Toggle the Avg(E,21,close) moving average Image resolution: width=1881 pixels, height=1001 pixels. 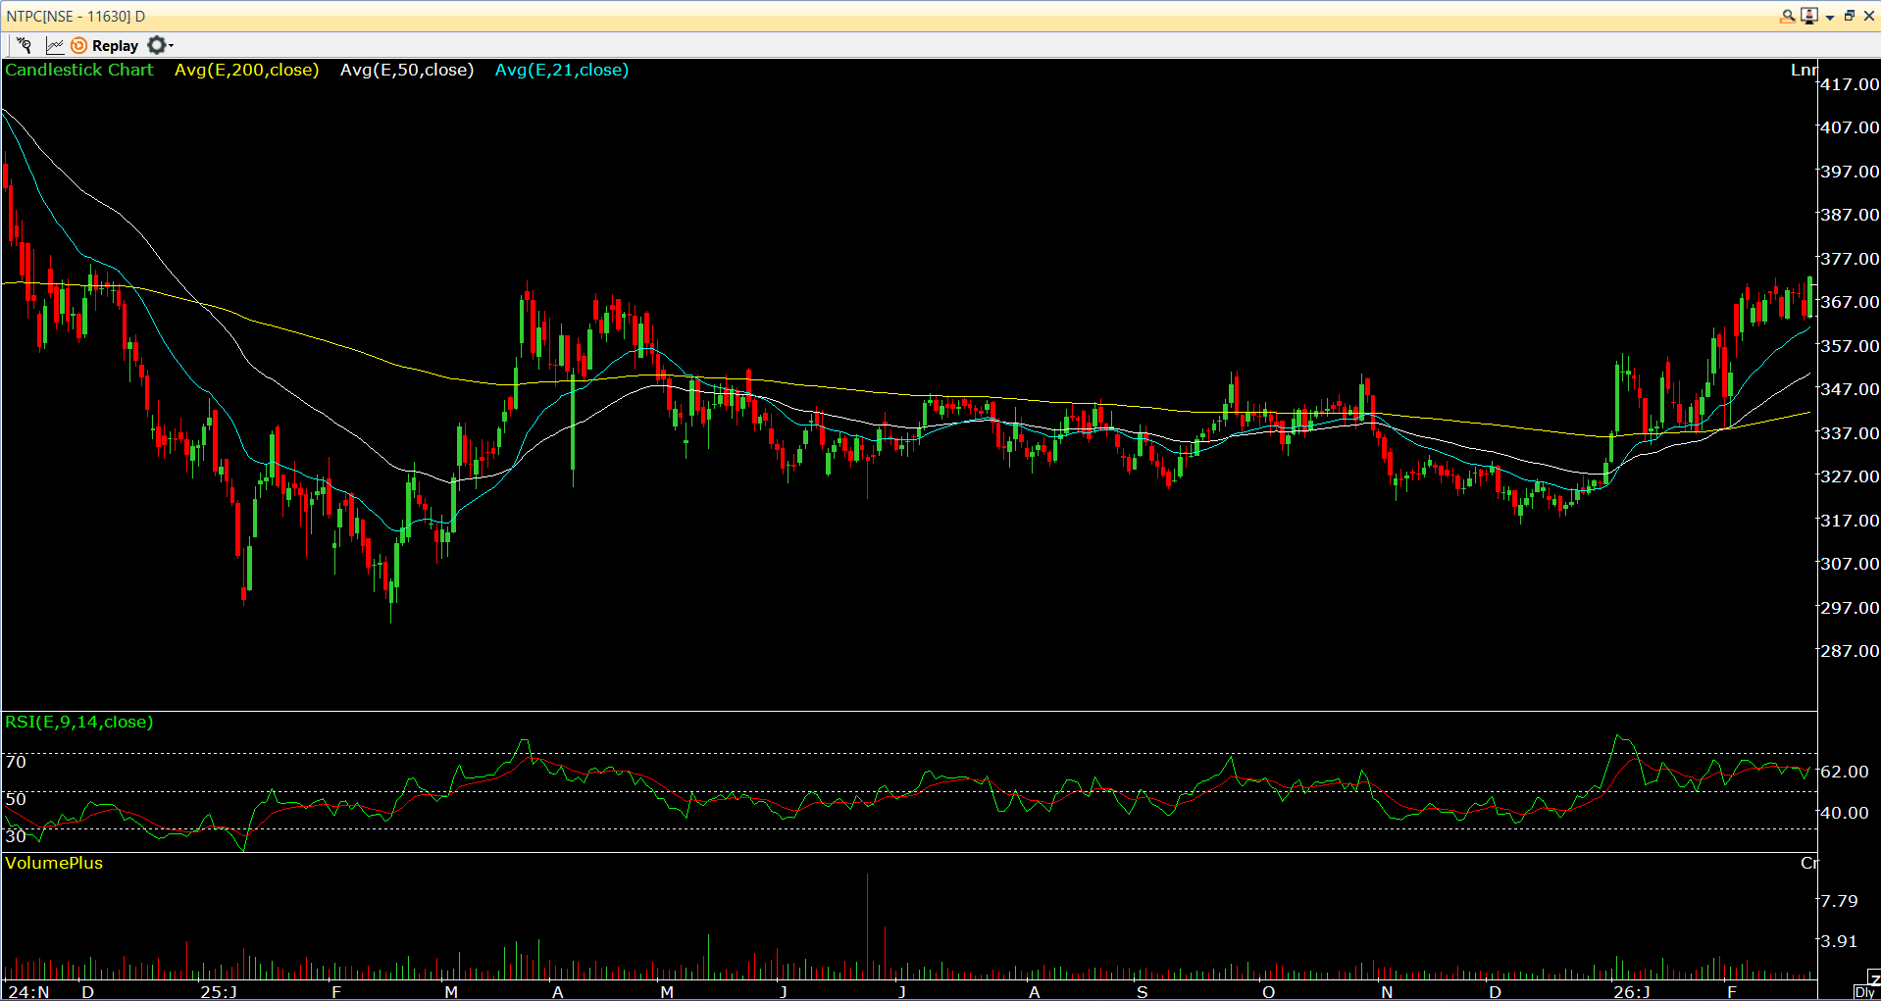point(561,70)
